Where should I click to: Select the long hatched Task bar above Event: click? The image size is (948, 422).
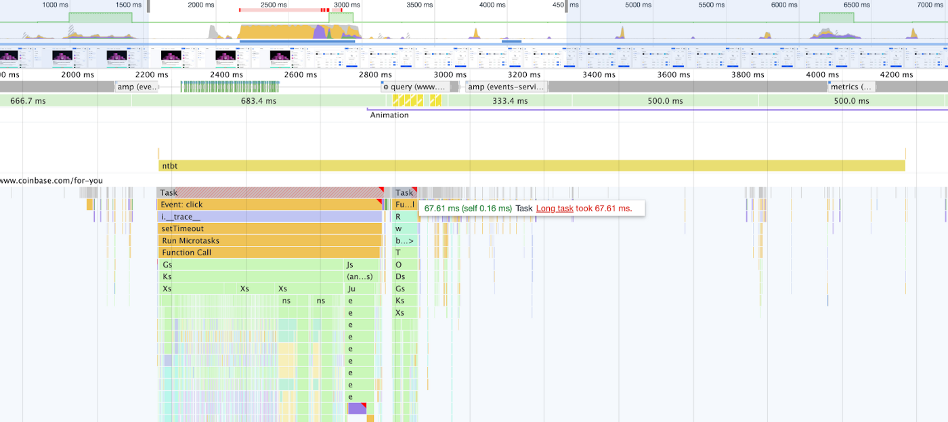coord(270,192)
